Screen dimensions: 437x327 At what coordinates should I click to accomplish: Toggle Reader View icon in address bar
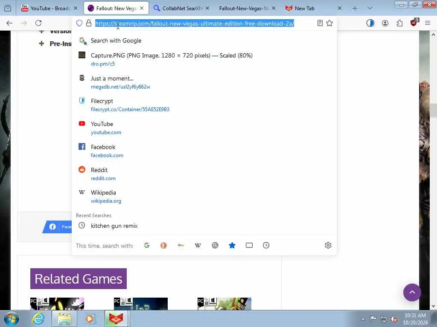point(320,23)
